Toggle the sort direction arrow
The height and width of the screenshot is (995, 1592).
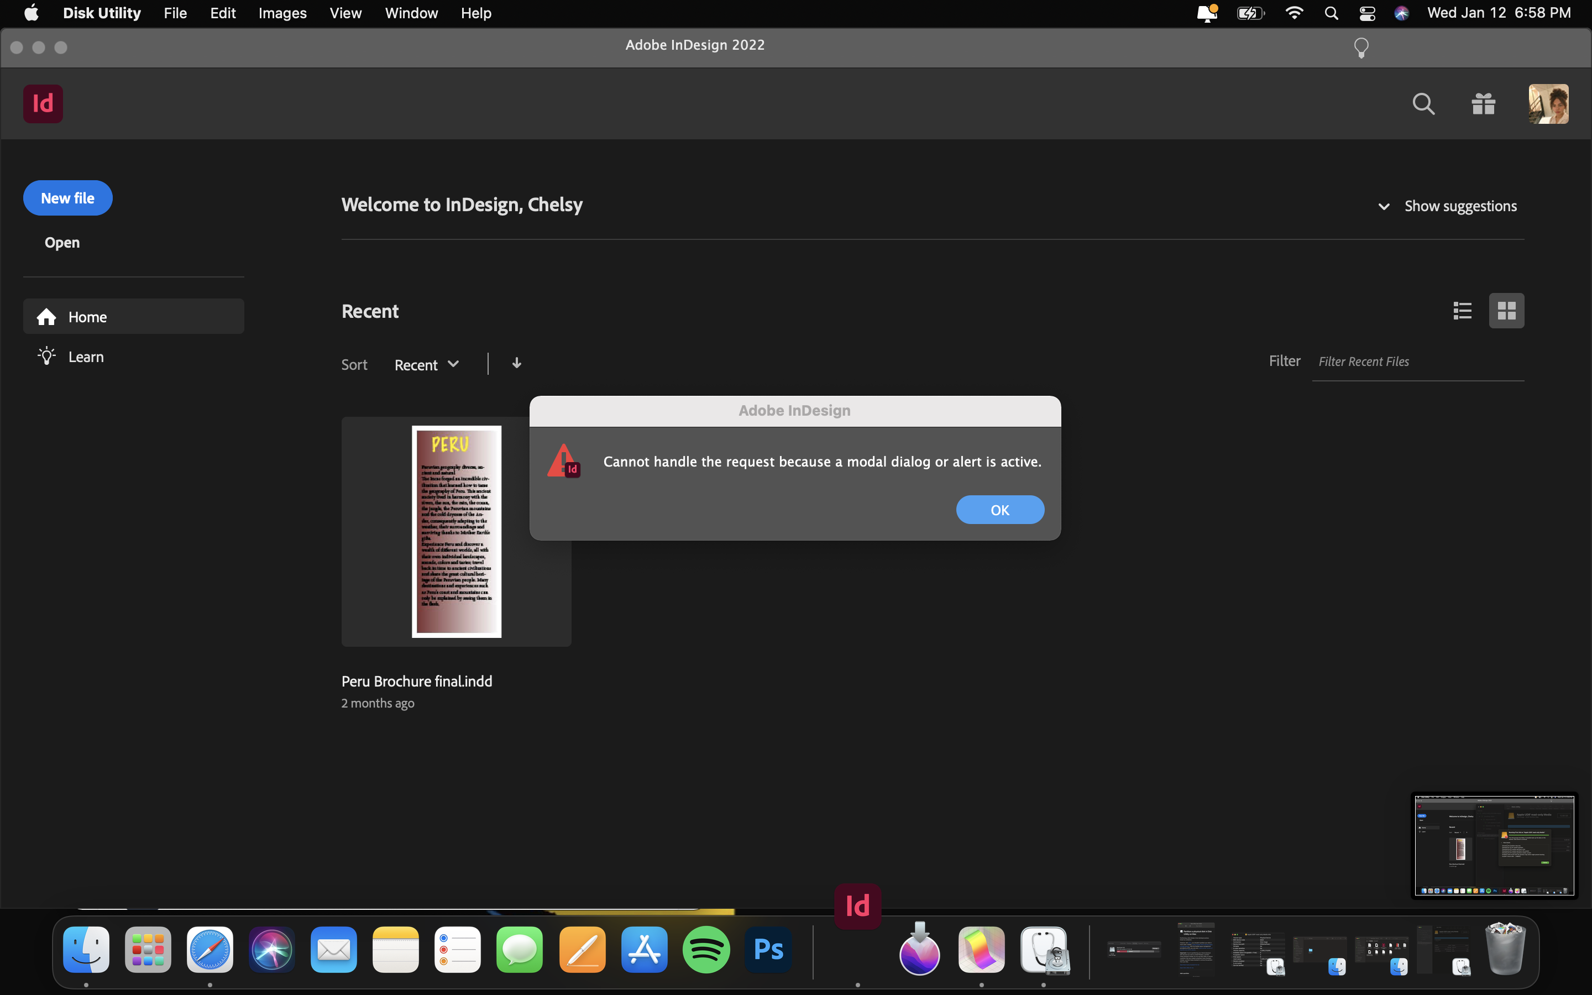coord(516,363)
